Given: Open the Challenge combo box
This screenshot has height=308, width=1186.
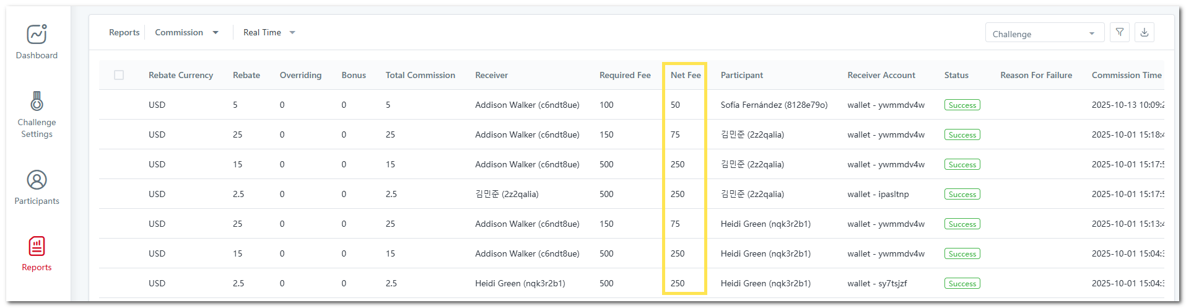Looking at the screenshot, I should point(1044,33).
